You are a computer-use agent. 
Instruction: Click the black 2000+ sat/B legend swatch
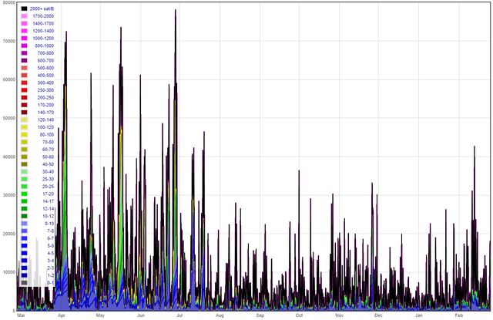tap(24, 8)
